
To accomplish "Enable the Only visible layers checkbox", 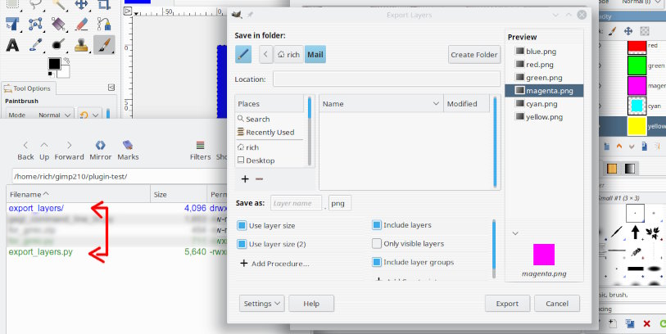I will click(376, 244).
